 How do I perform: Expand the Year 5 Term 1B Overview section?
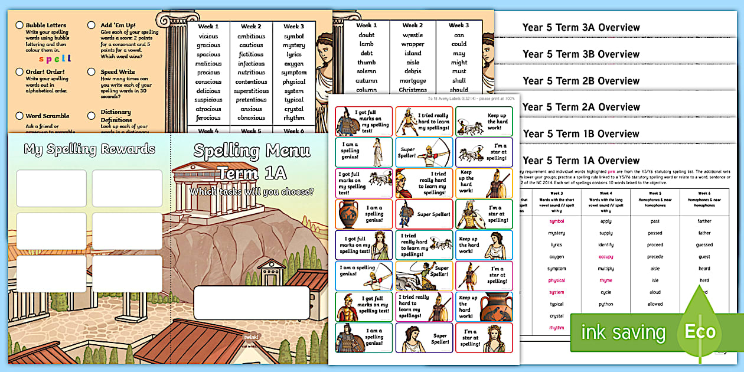(582, 133)
